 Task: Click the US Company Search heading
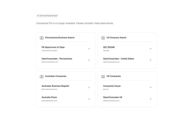click(116, 38)
